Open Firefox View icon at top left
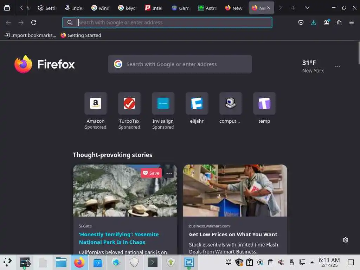This screenshot has width=360, height=270. [x=7, y=8]
